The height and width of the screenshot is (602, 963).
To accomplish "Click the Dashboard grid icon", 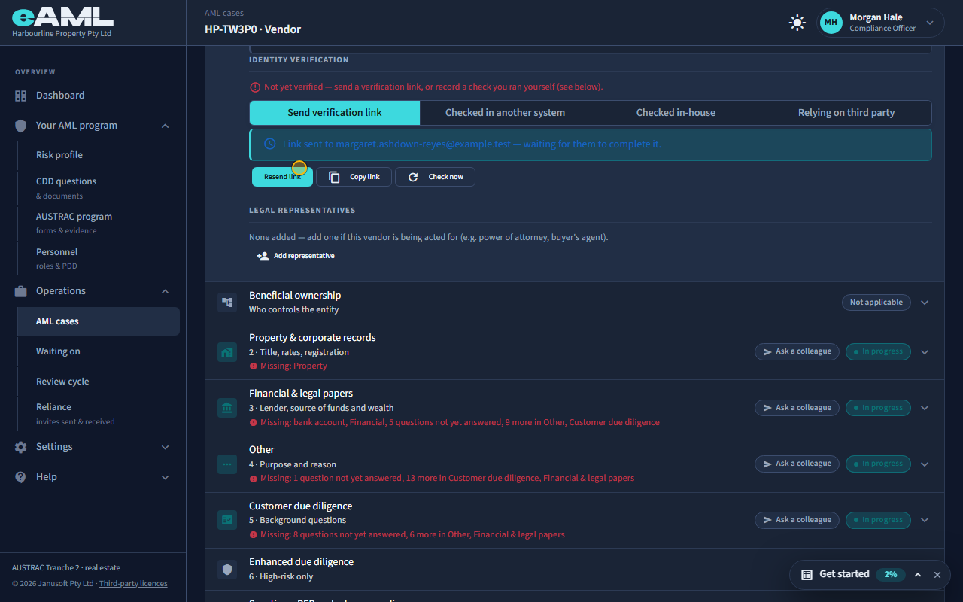I will point(20,96).
